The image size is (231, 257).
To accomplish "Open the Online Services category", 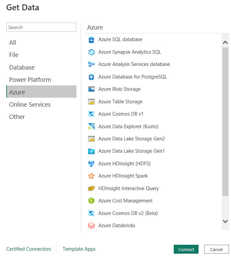I will point(41,105).
